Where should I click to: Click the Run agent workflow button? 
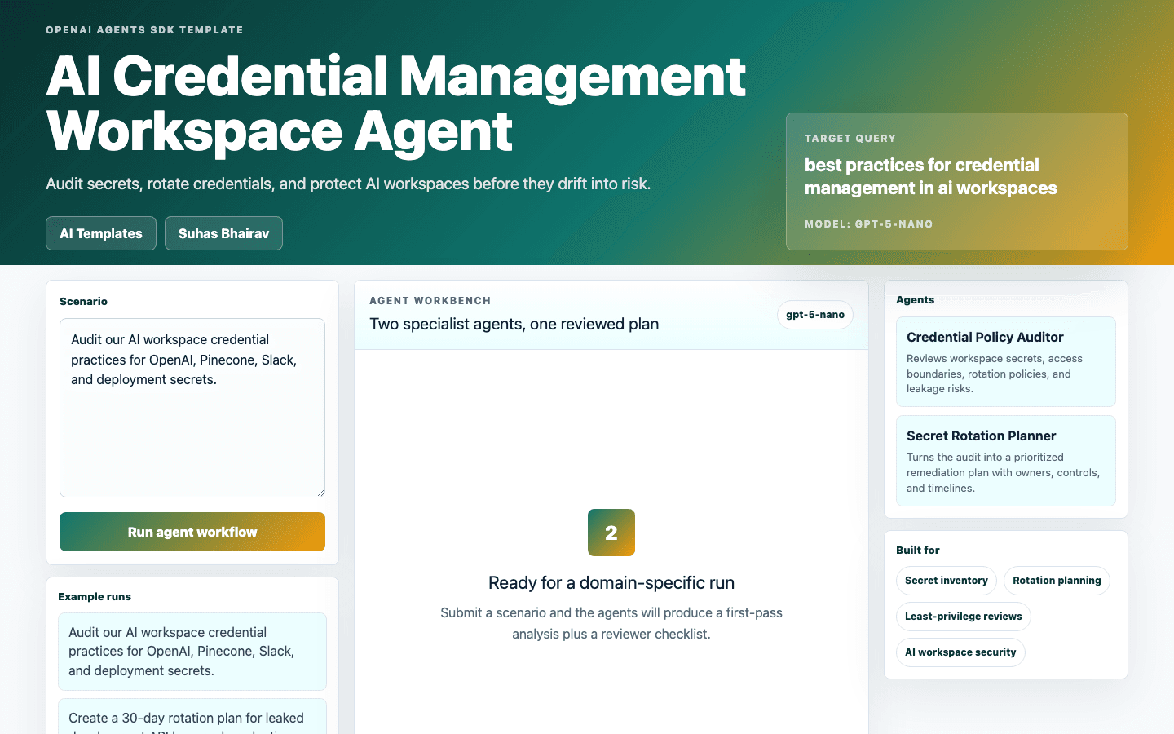tap(192, 532)
